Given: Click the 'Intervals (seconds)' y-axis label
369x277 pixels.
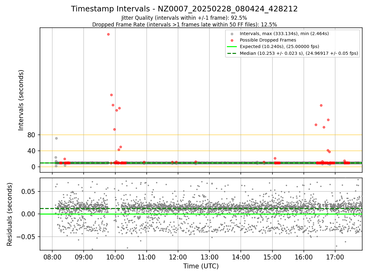Looking at the screenshot, I should [x=21, y=100].
